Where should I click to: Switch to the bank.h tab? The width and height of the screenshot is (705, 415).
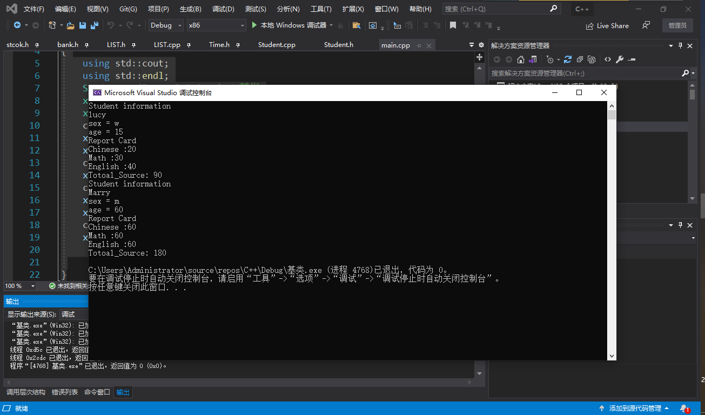click(x=68, y=45)
